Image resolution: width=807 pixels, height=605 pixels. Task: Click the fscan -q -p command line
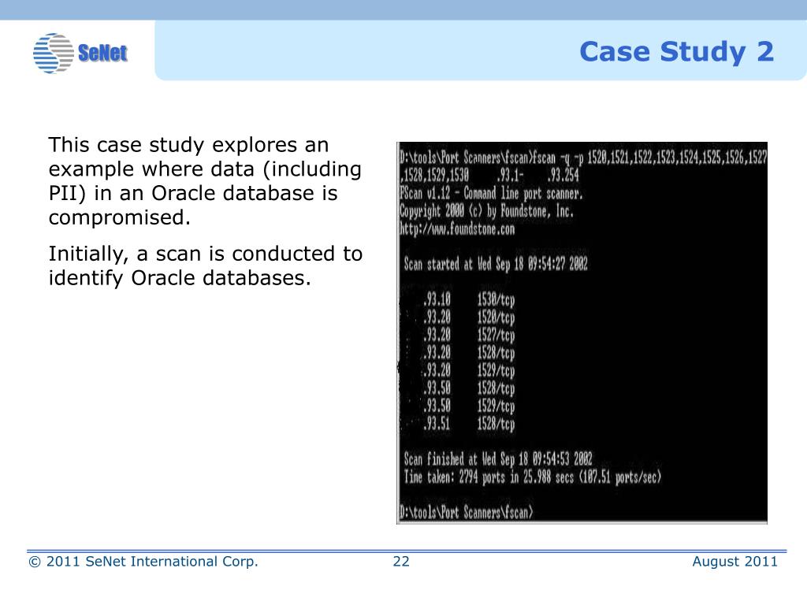click(x=583, y=167)
